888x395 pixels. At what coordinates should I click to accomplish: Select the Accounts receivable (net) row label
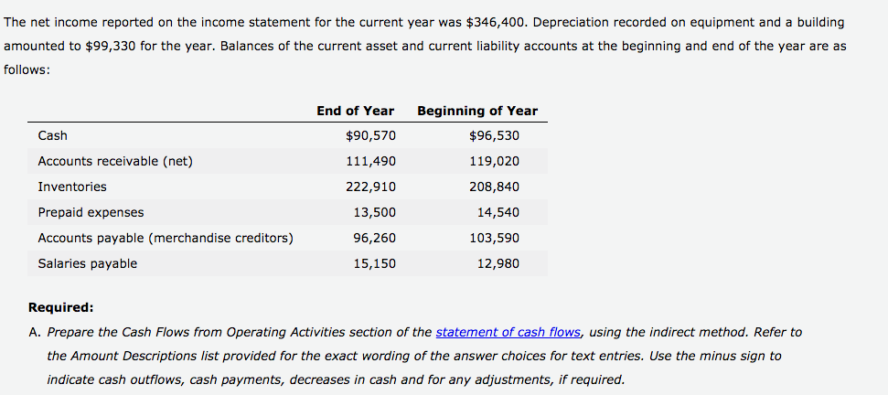pyautogui.click(x=115, y=162)
